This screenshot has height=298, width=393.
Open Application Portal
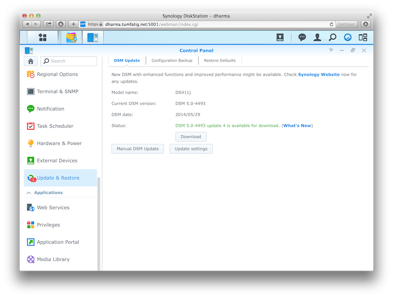60,242
